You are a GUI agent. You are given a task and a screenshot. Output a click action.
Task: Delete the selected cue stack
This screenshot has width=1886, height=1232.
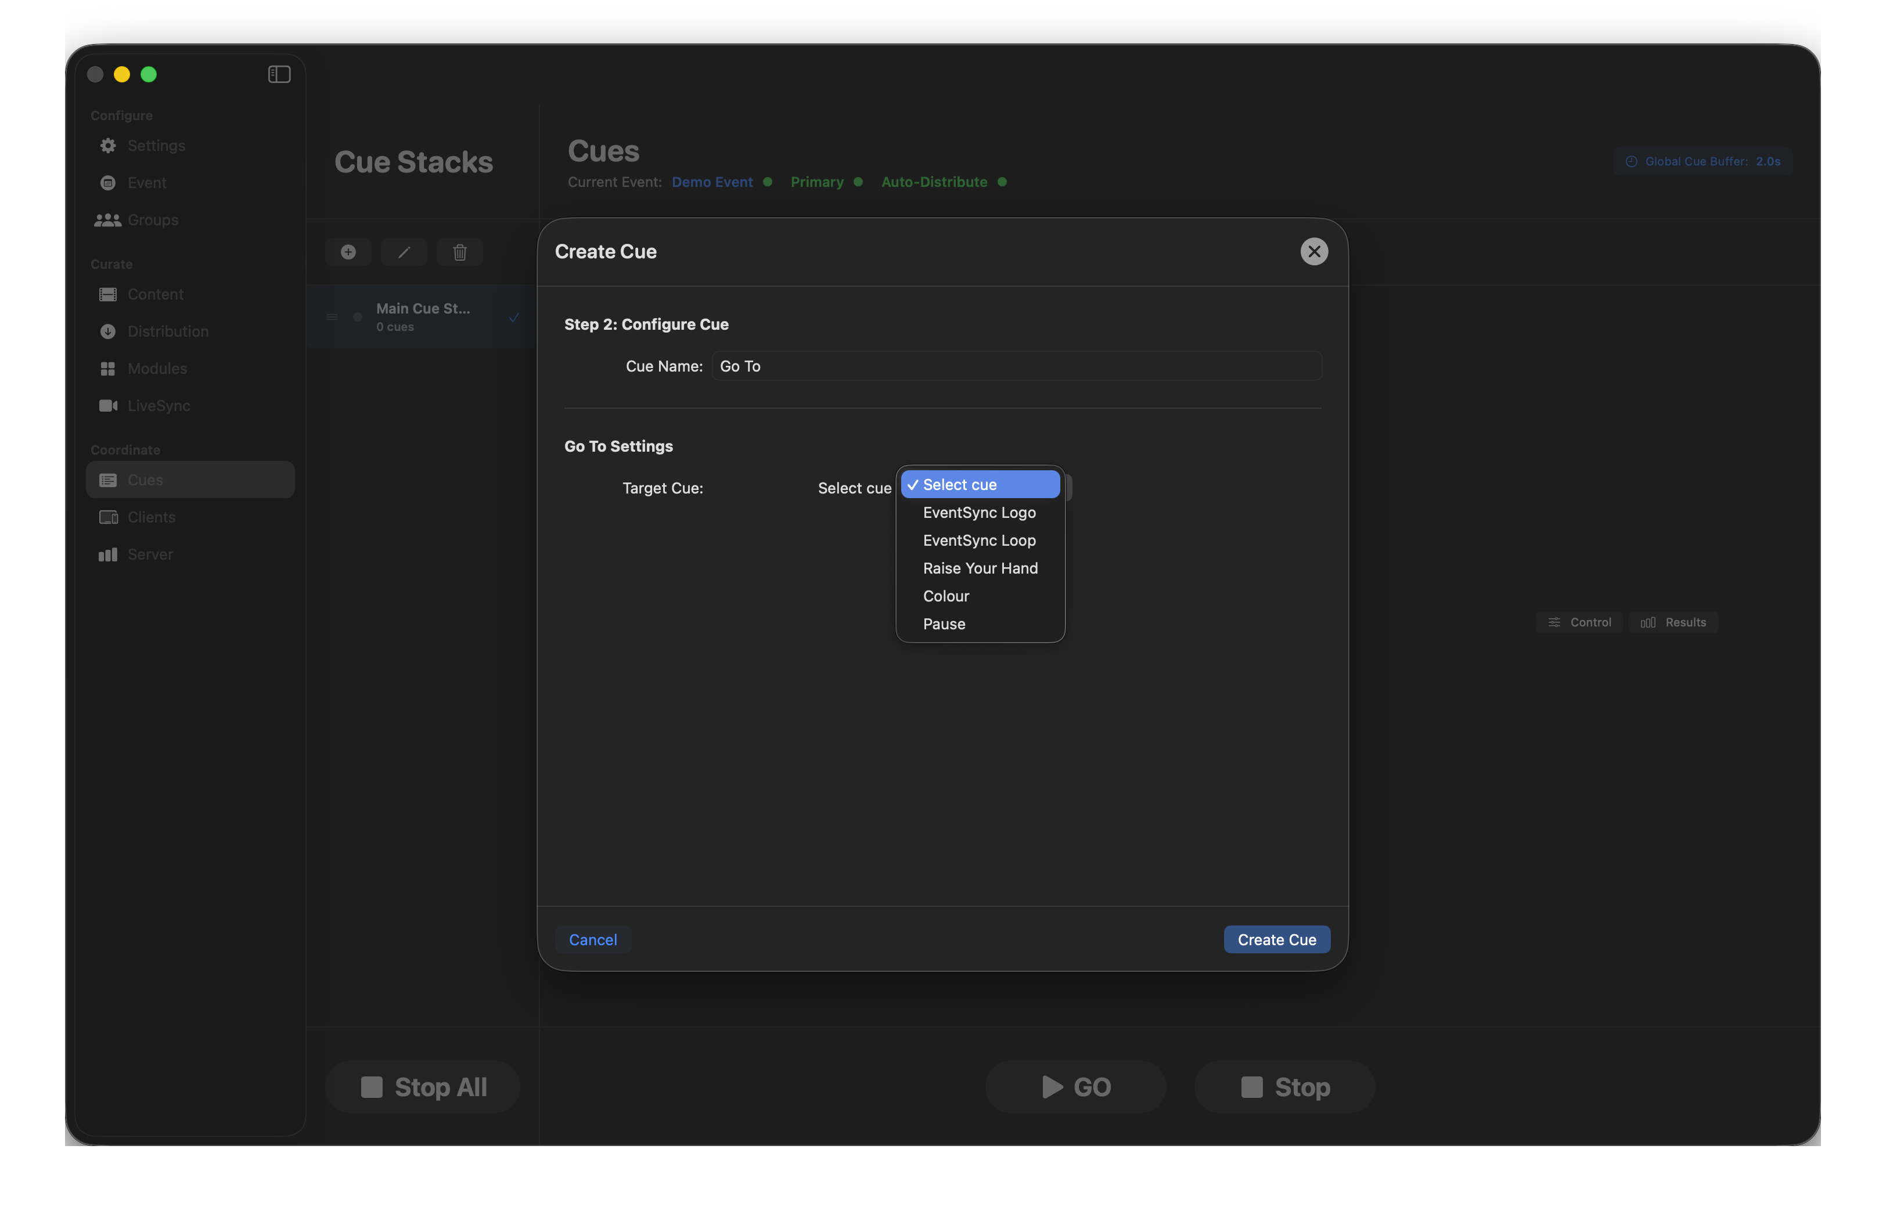coord(460,253)
